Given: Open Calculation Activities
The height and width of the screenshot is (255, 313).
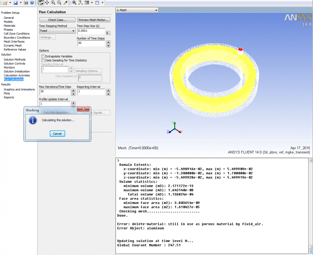Looking at the screenshot, I should [x=17, y=76].
